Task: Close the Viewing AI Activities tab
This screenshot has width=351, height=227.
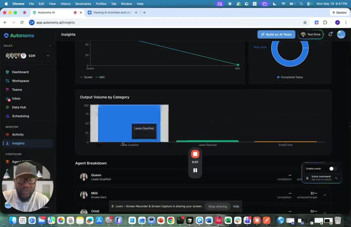Action: [136, 13]
